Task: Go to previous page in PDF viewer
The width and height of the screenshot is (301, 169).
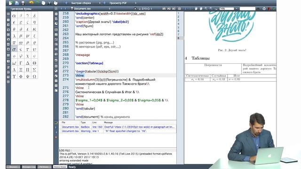Action: (185, 8)
